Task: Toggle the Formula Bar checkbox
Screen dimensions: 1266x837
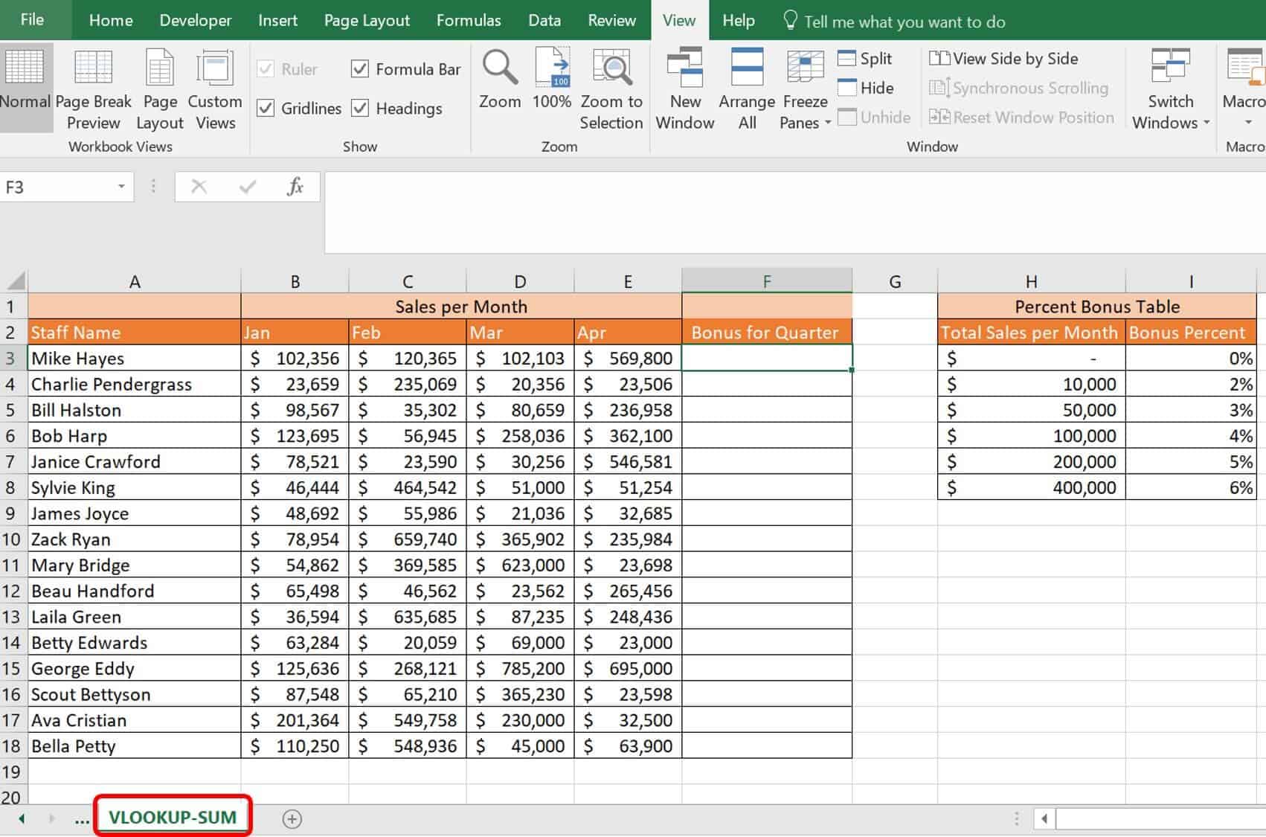Action: click(360, 69)
